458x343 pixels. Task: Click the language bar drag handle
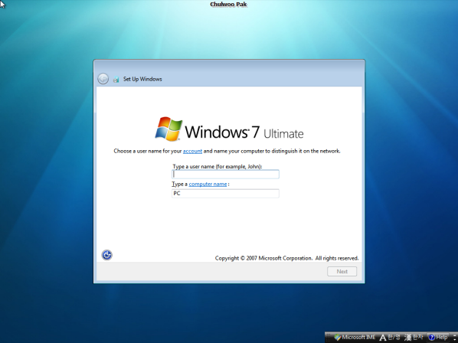[x=329, y=338]
